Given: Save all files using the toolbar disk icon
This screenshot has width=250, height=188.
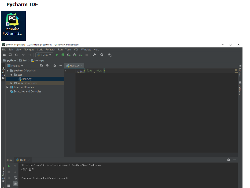Looking at the screenshot, I should pos(10,55).
